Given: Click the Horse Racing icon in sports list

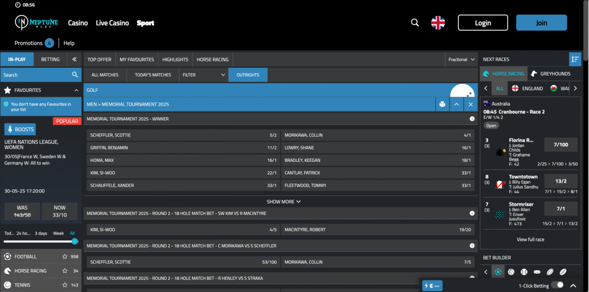Looking at the screenshot, I should pos(8,271).
